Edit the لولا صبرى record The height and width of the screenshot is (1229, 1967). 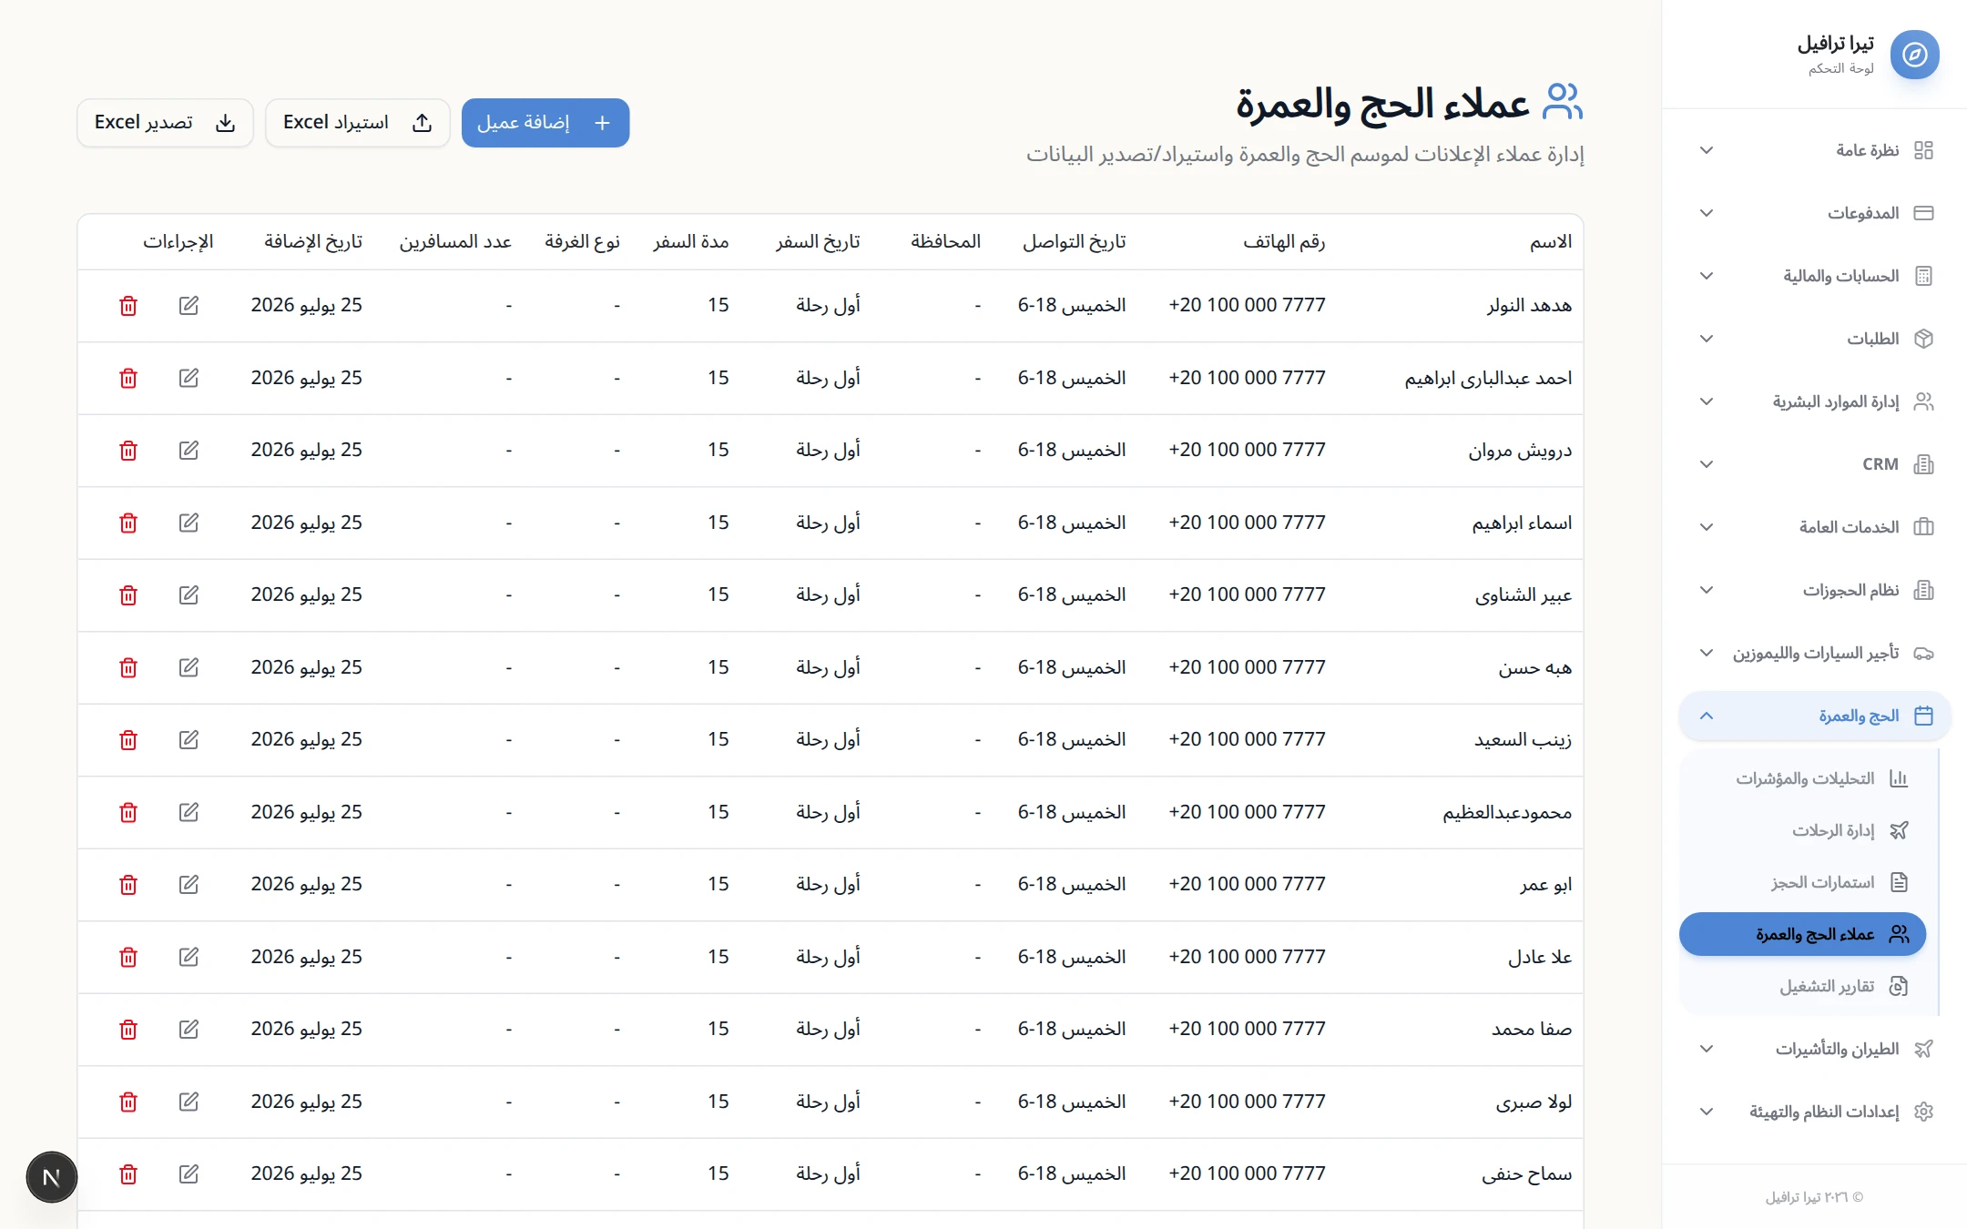pyautogui.click(x=189, y=1102)
